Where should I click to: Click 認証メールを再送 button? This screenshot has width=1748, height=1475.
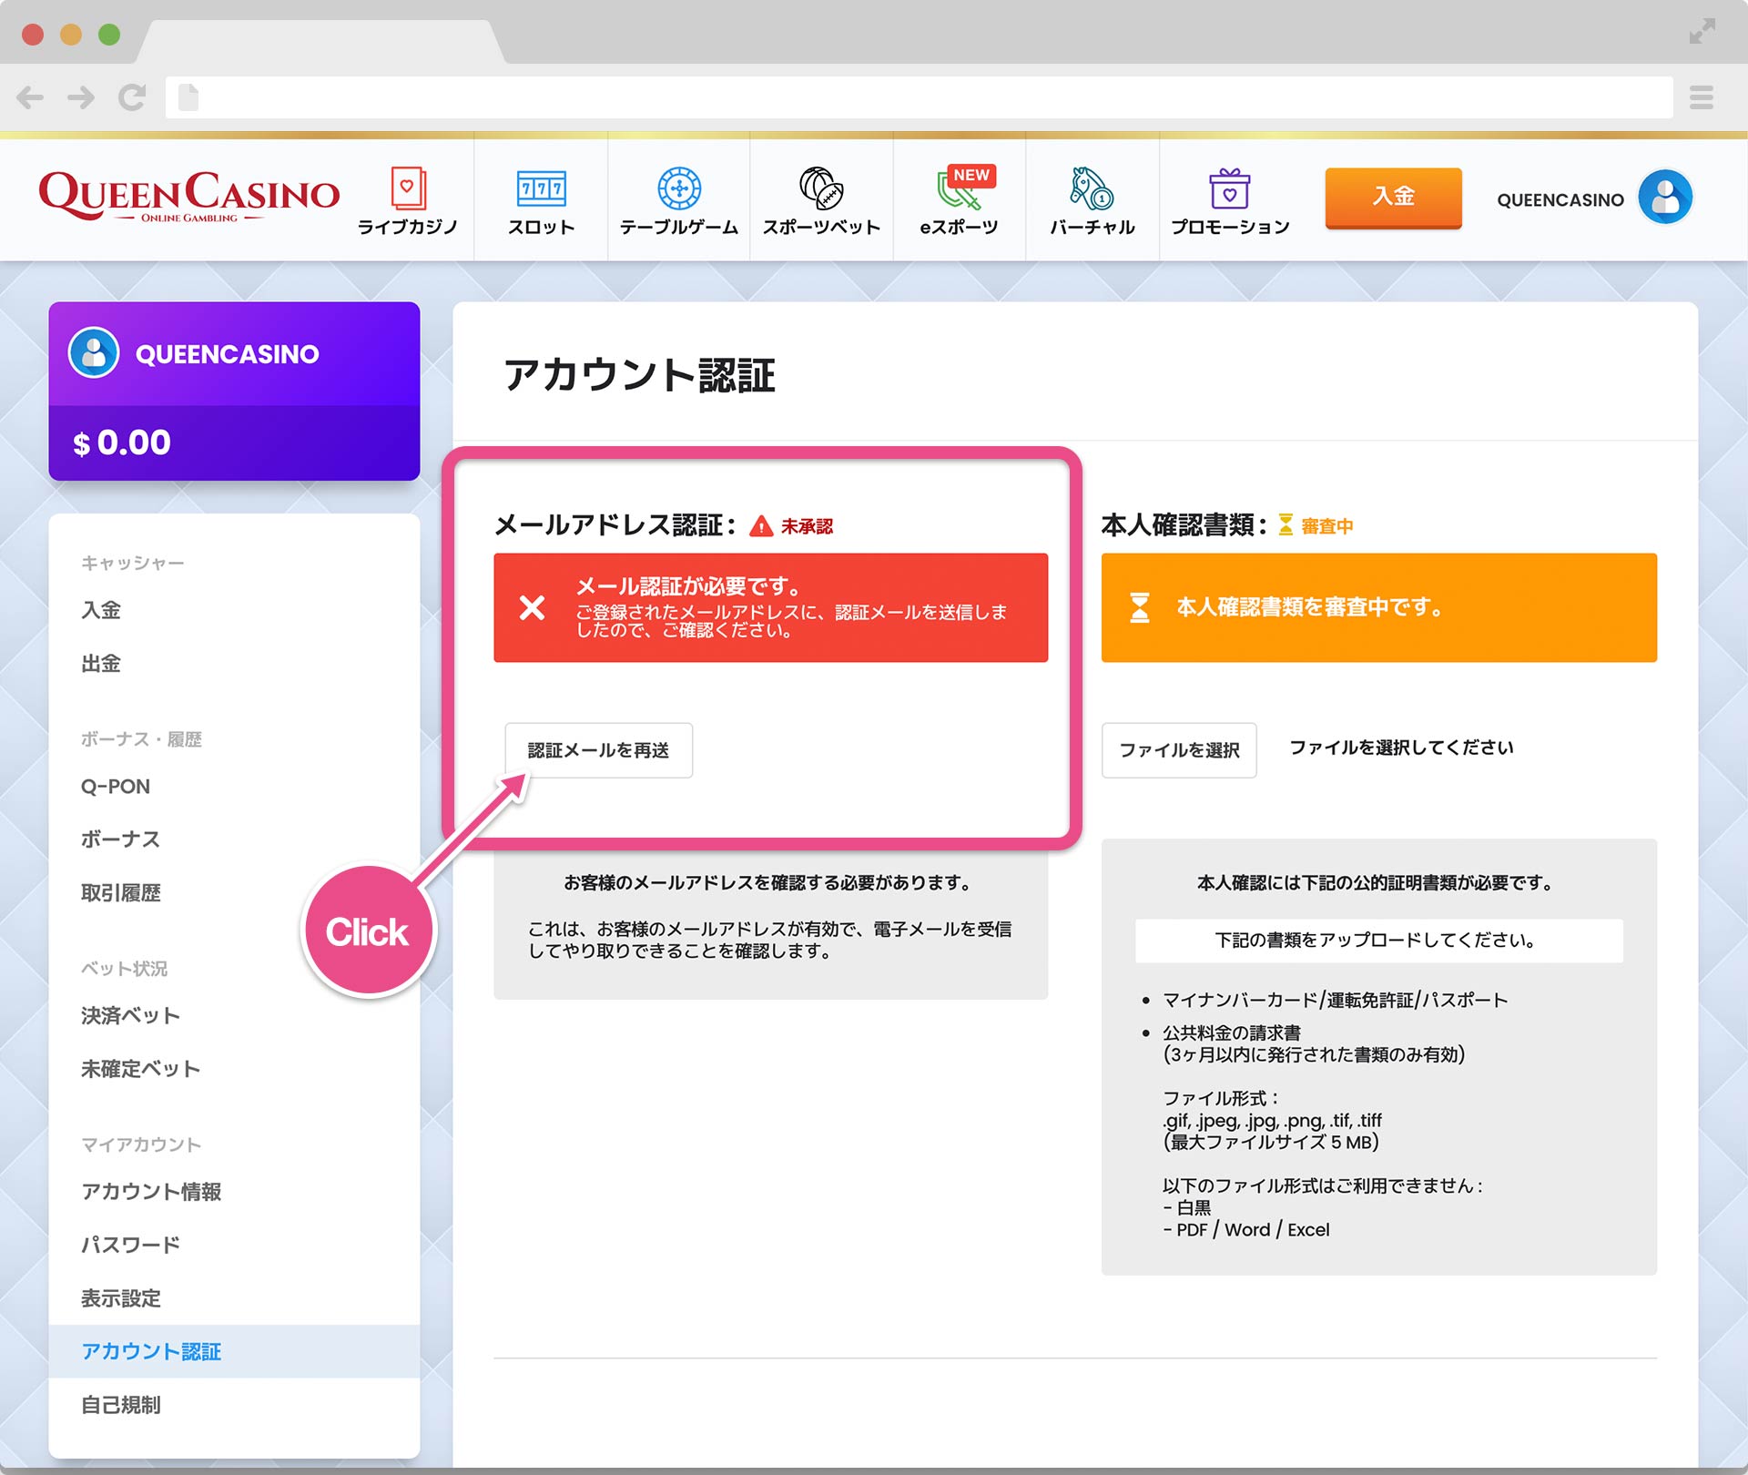598,750
